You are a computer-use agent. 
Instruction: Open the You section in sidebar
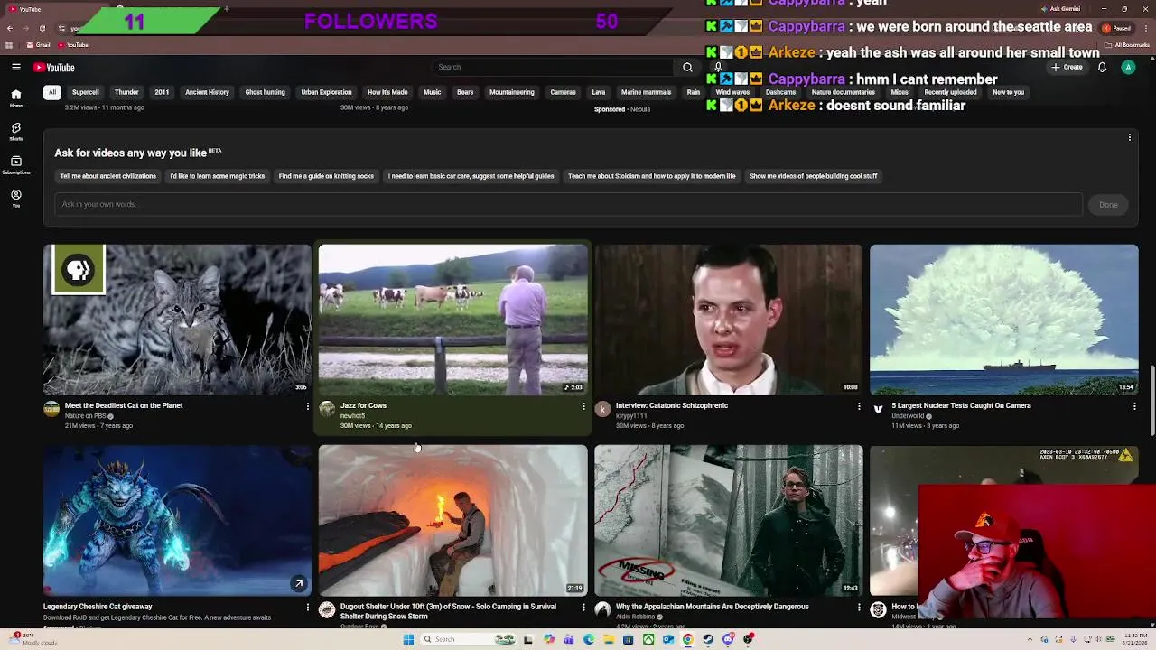[x=16, y=199]
